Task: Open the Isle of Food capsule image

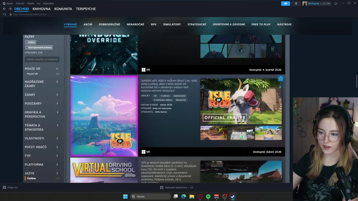Action: coord(104,116)
